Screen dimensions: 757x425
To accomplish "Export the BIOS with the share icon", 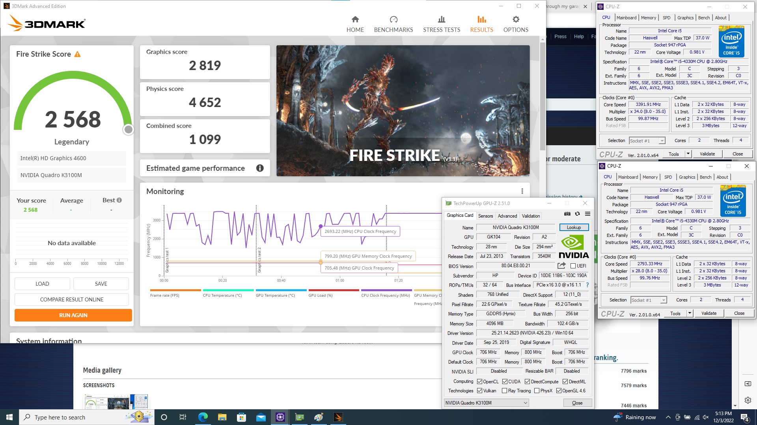I will [561, 266].
